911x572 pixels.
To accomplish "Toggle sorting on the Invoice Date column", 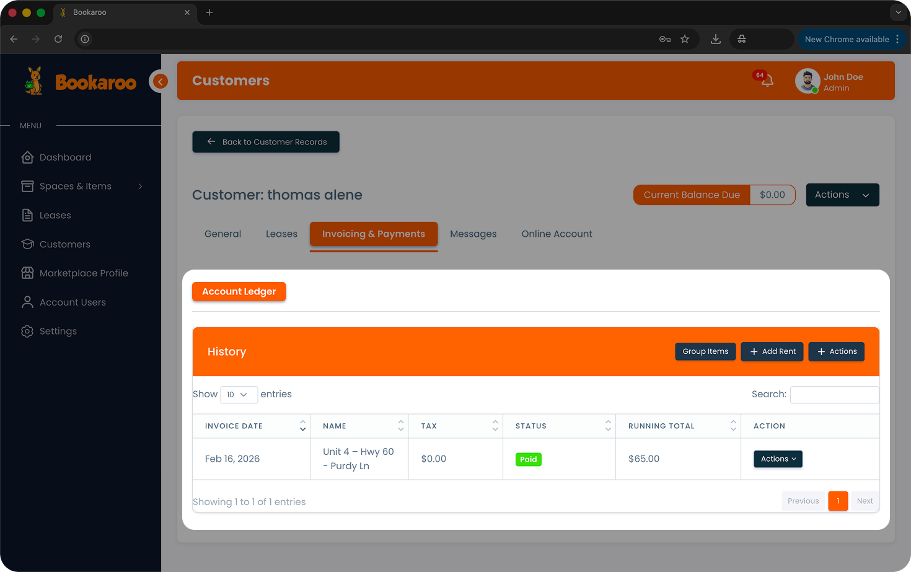I will (302, 426).
